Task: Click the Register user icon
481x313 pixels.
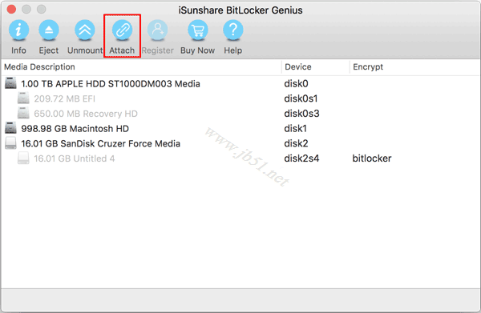Action: coord(158,30)
